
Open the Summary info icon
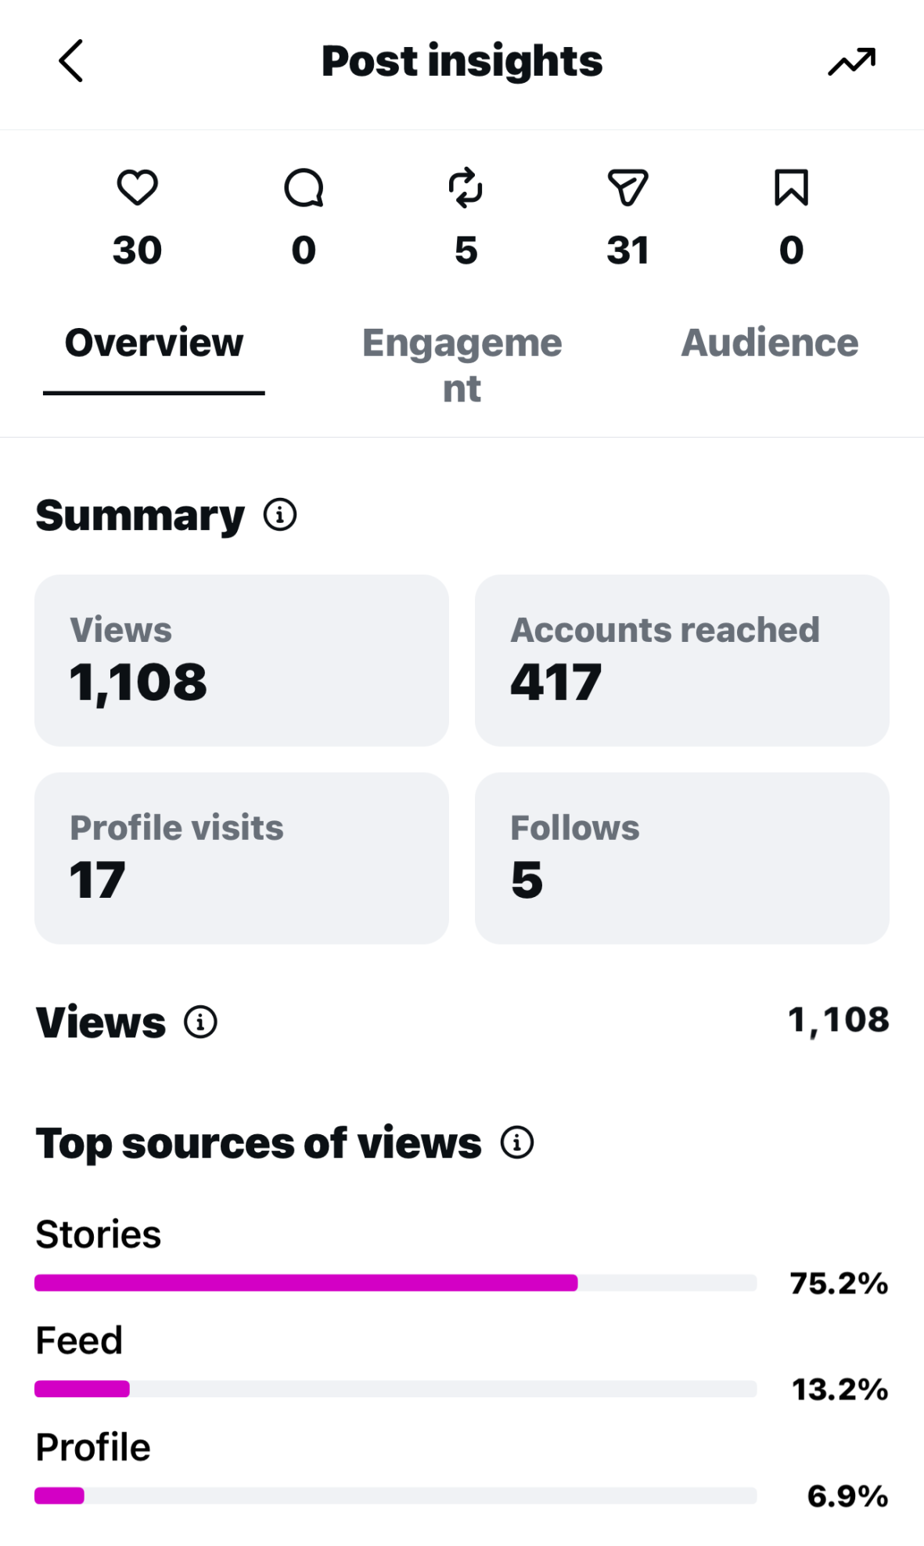[x=280, y=515]
